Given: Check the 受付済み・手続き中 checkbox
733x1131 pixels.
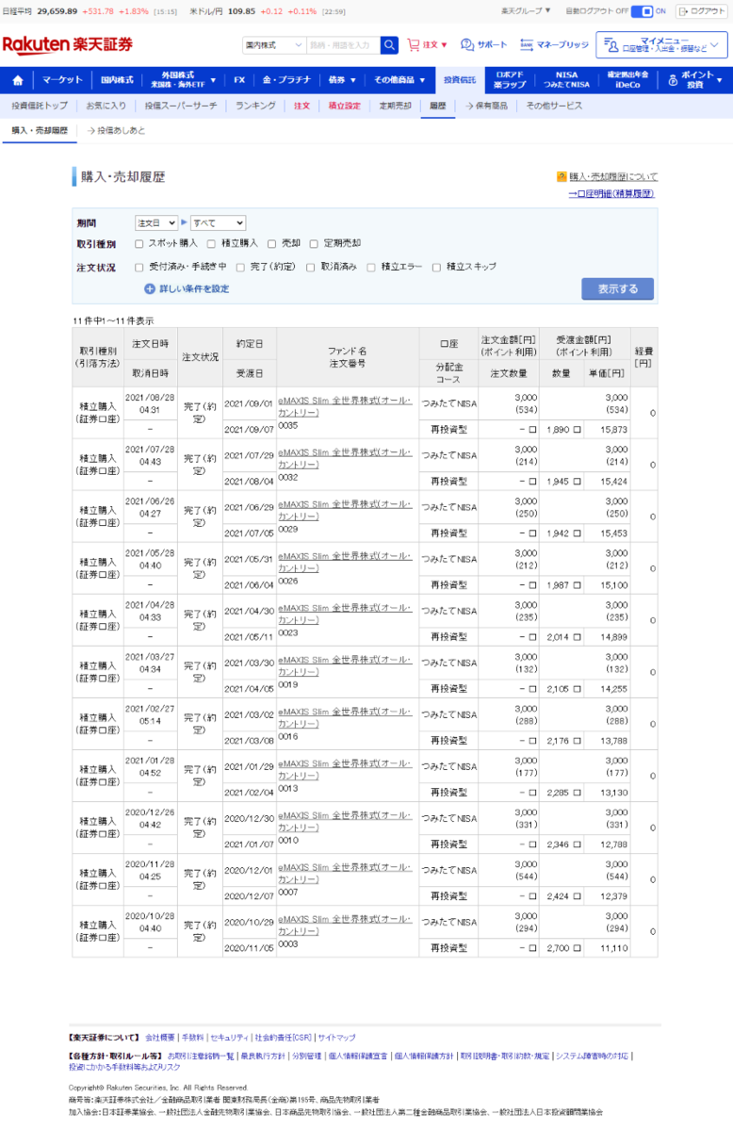Looking at the screenshot, I should click(x=139, y=267).
